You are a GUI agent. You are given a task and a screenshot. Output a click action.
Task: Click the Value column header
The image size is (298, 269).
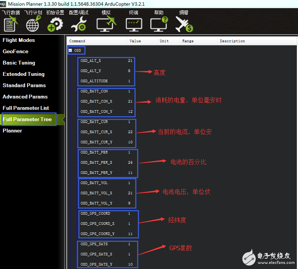pos(142,41)
